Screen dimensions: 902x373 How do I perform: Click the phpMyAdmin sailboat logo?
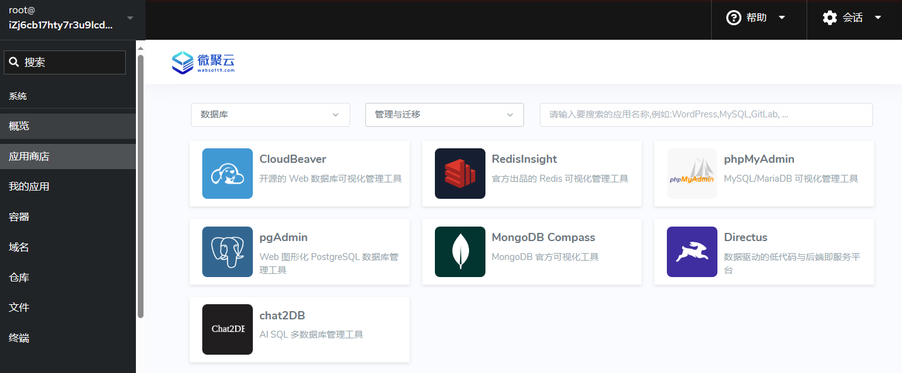[692, 174]
